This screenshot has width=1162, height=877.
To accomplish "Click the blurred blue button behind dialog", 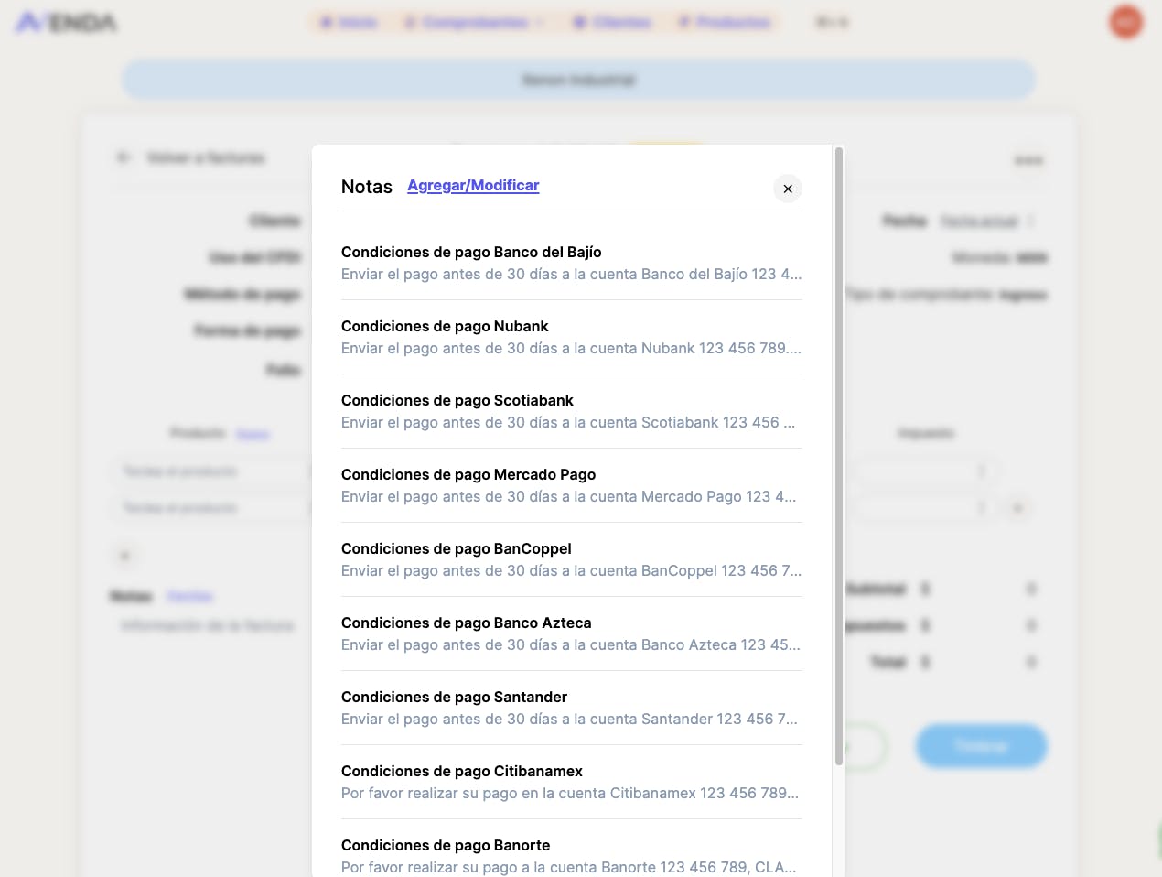I will pos(981,746).
